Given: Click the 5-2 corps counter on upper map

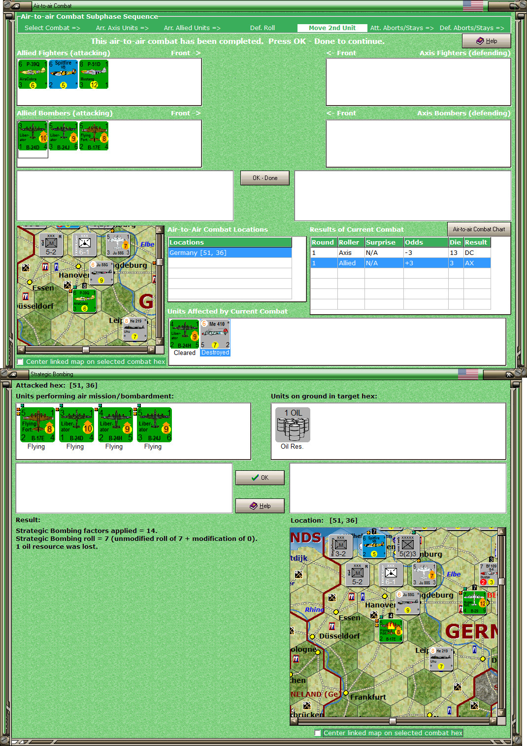Looking at the screenshot, I should pyautogui.click(x=51, y=245).
